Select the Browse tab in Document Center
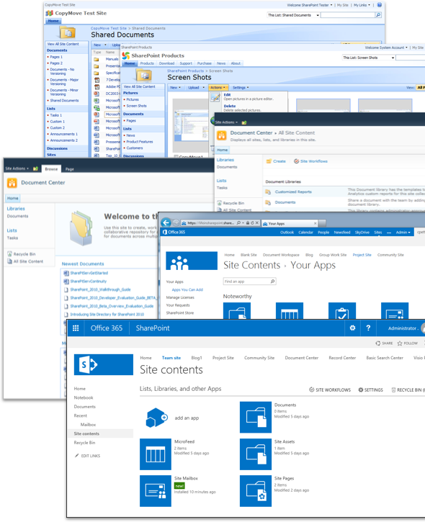This screenshot has width=425, height=522. (x=51, y=169)
